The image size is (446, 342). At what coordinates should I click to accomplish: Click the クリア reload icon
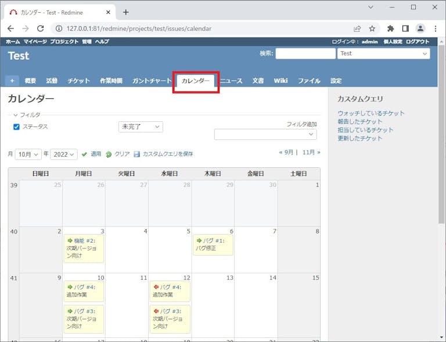pos(109,154)
